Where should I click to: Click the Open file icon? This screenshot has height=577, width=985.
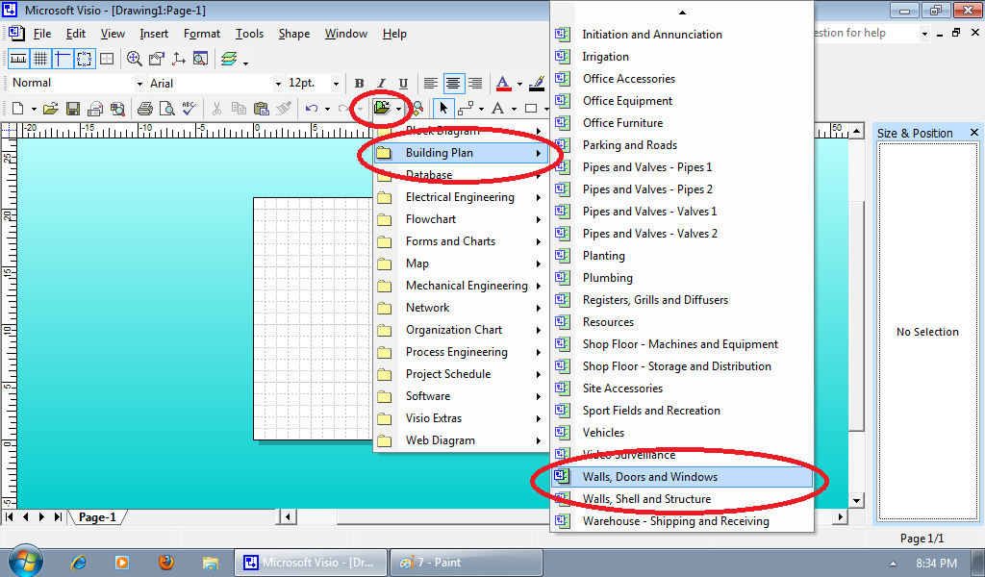(51, 109)
